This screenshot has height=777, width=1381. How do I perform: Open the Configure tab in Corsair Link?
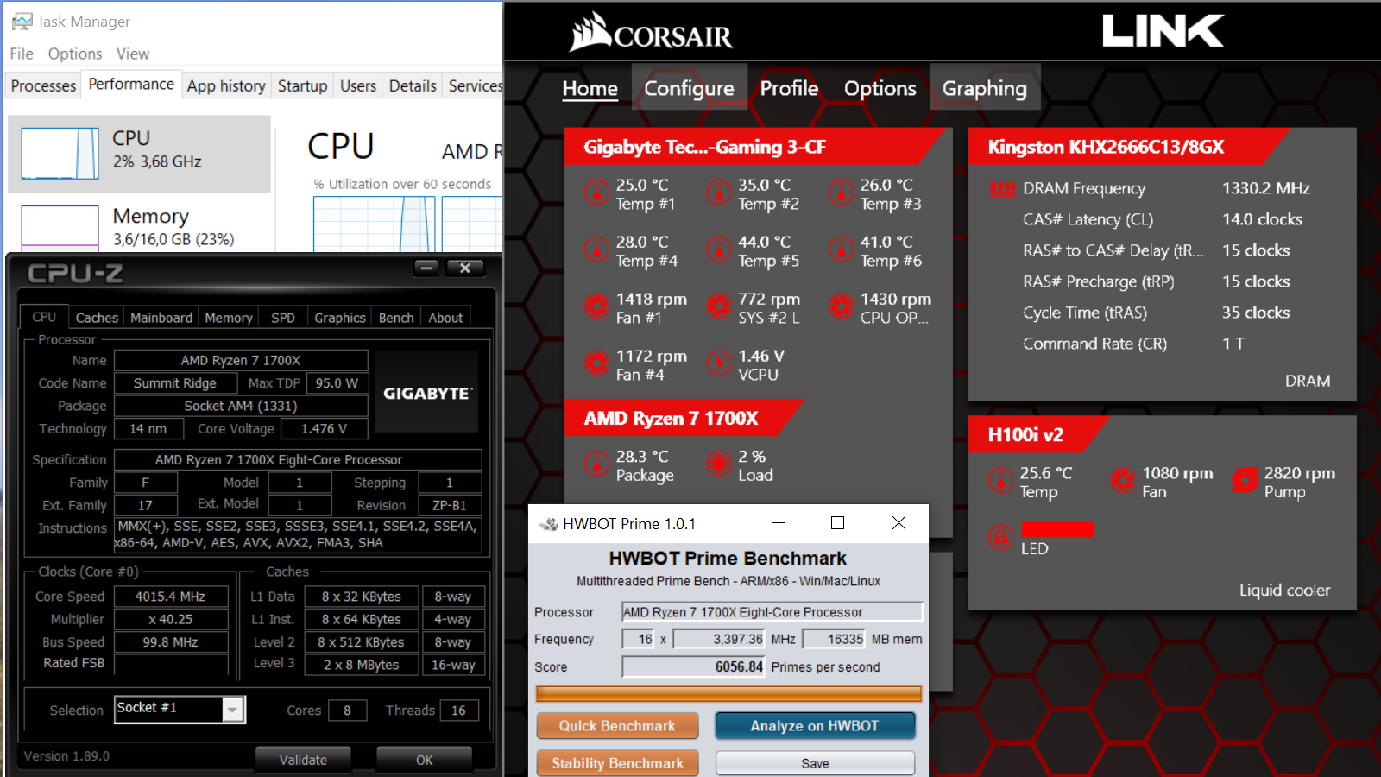click(689, 87)
